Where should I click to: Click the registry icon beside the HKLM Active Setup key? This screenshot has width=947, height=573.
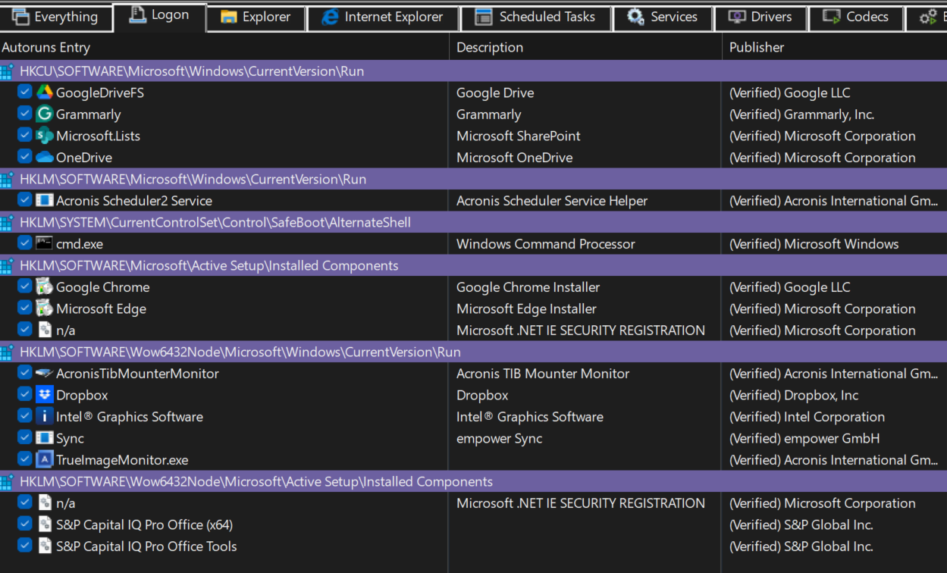point(7,265)
